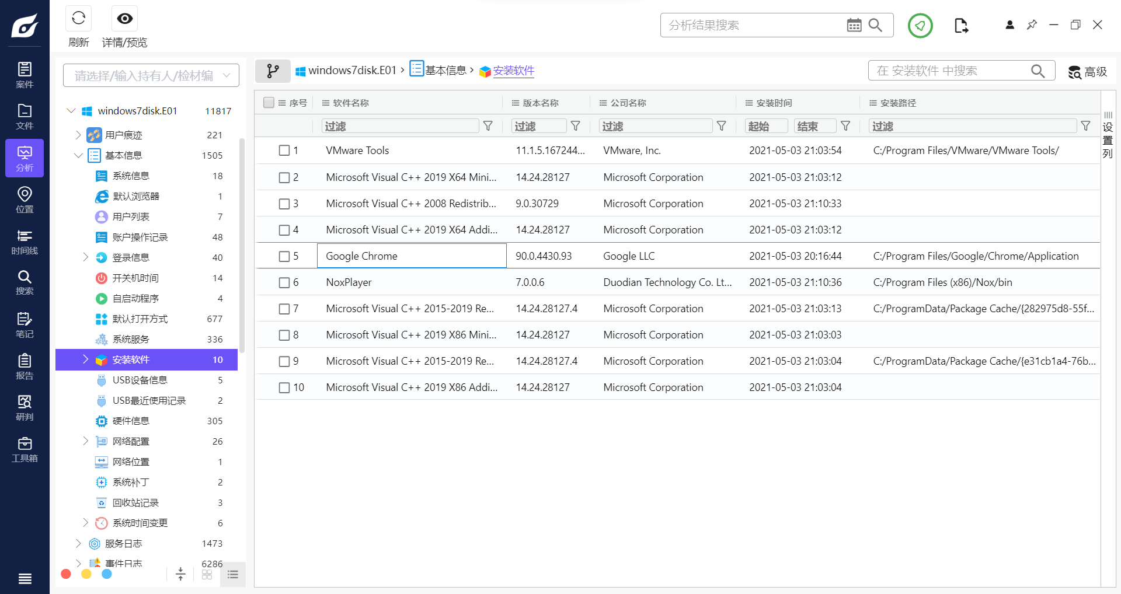
Task: Click the funnel filter icon for 公司名称
Action: pyautogui.click(x=722, y=126)
